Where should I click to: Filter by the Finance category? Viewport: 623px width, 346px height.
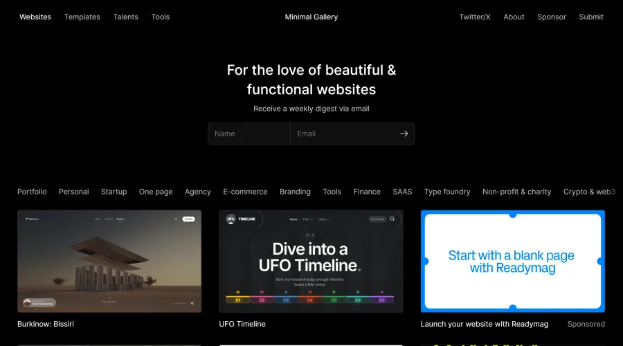[367, 192]
